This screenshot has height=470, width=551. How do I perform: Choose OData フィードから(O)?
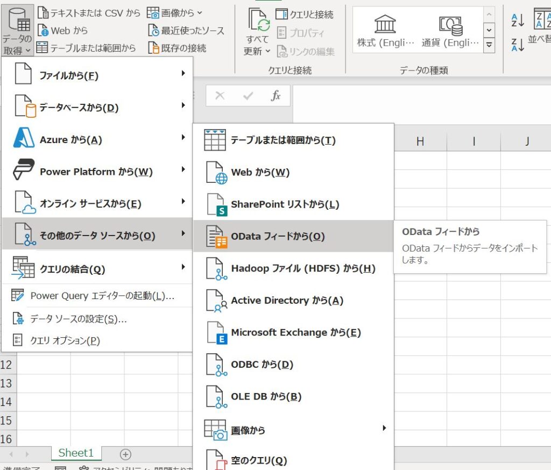click(x=293, y=236)
